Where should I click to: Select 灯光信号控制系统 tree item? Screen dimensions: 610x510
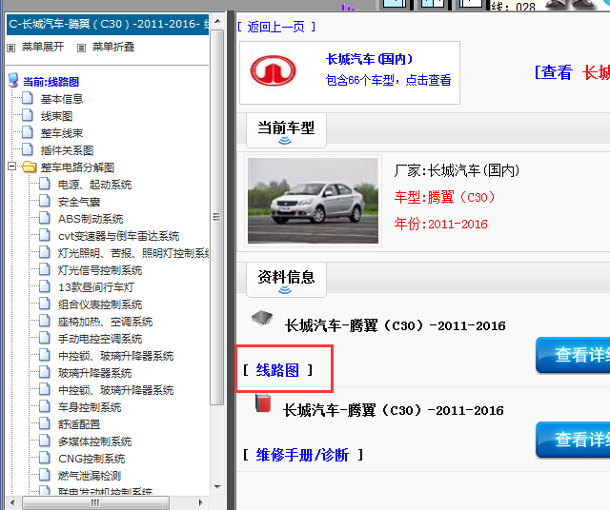coord(100,270)
